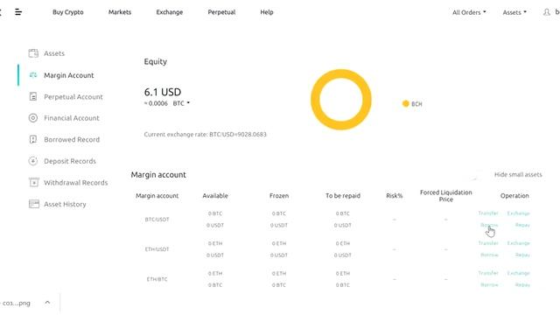Click the Available column header

pyautogui.click(x=215, y=196)
